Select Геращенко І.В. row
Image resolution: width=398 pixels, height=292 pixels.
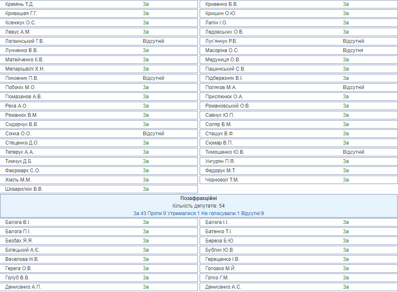[x=299, y=259]
